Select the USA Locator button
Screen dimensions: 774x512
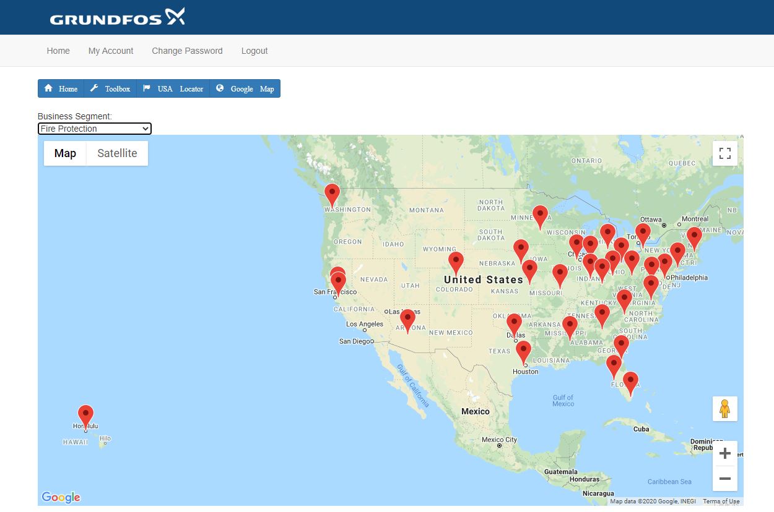[173, 88]
